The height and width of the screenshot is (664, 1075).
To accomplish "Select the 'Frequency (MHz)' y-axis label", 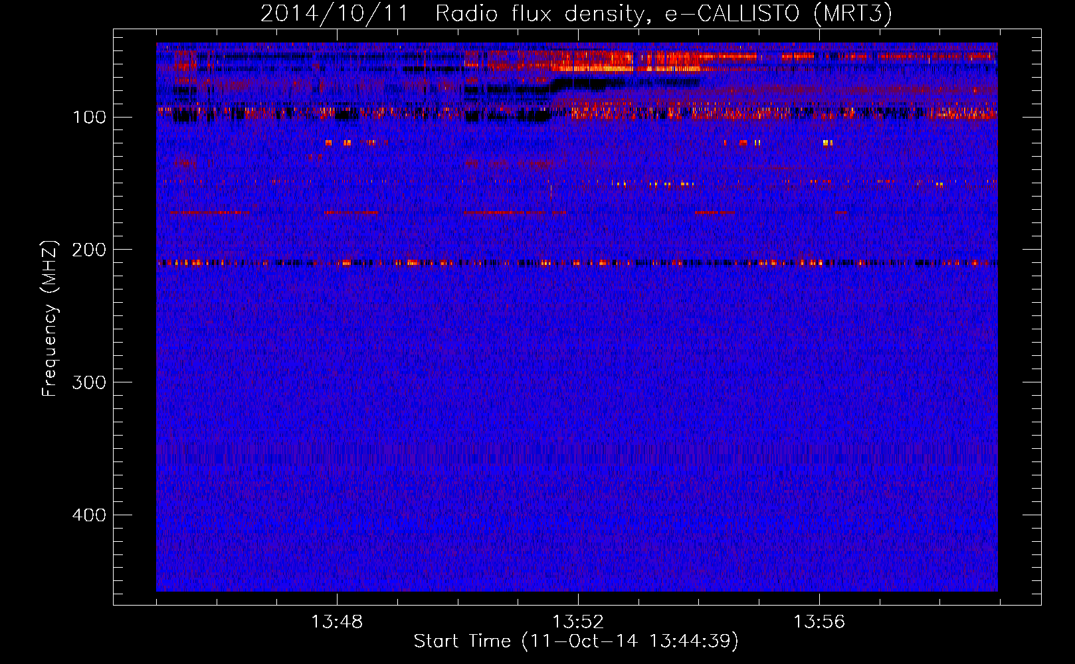I will (50, 319).
